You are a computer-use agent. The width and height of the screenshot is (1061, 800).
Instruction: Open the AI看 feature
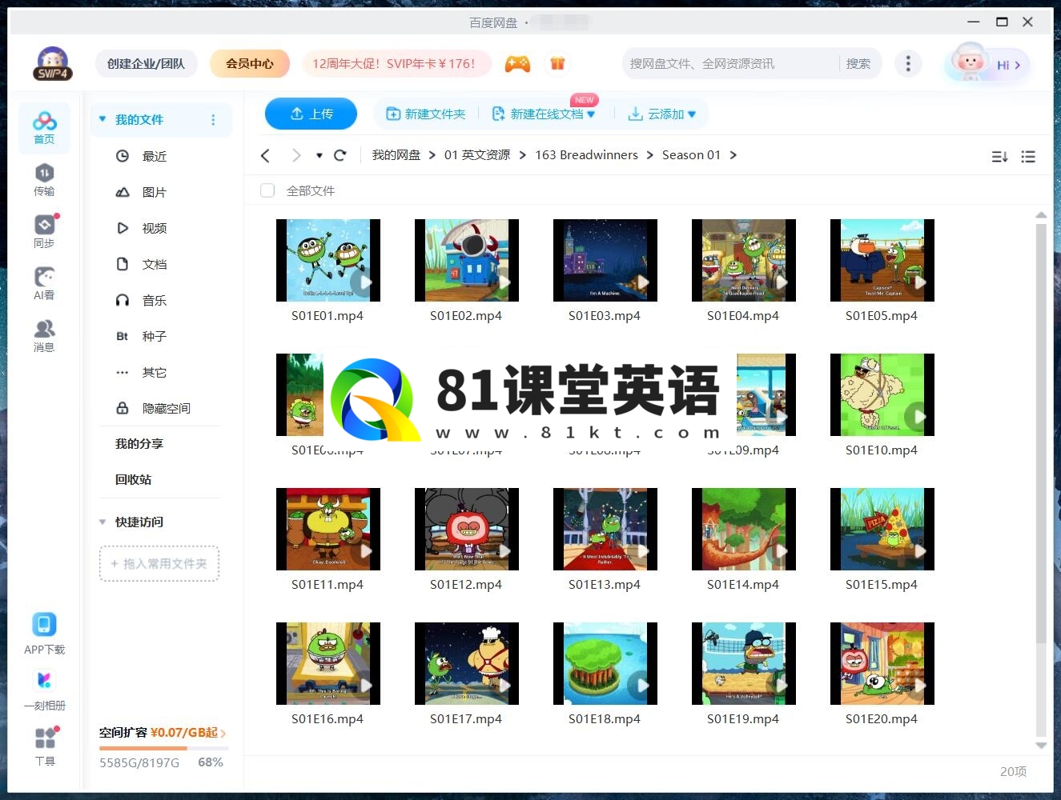44,284
